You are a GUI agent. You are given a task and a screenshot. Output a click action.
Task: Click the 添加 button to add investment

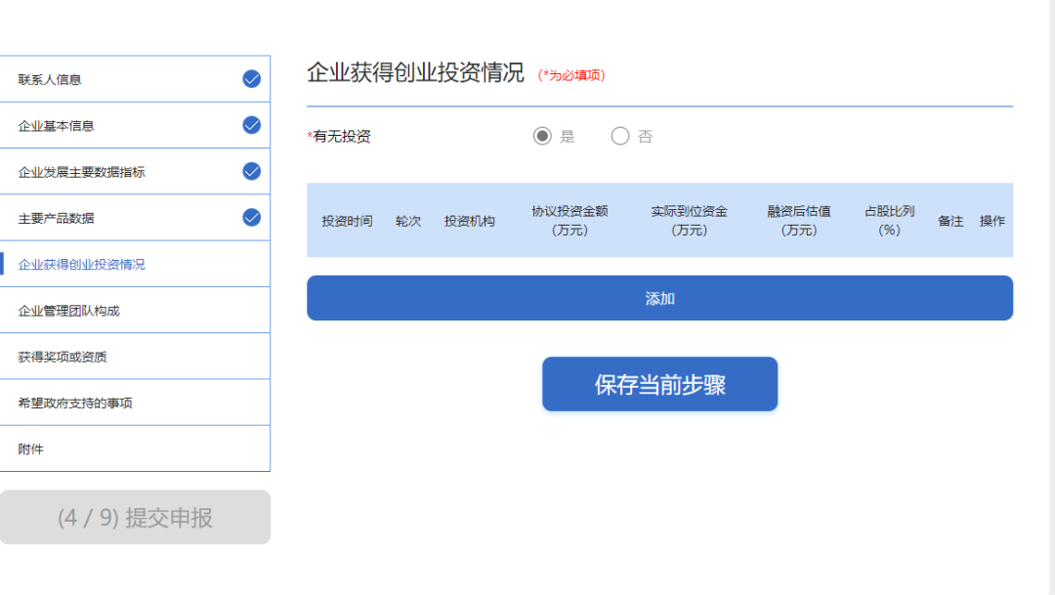click(x=659, y=298)
